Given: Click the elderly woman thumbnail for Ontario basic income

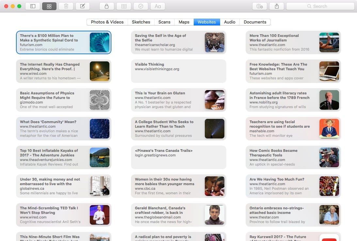Looking at the screenshot, I should 329,215.
